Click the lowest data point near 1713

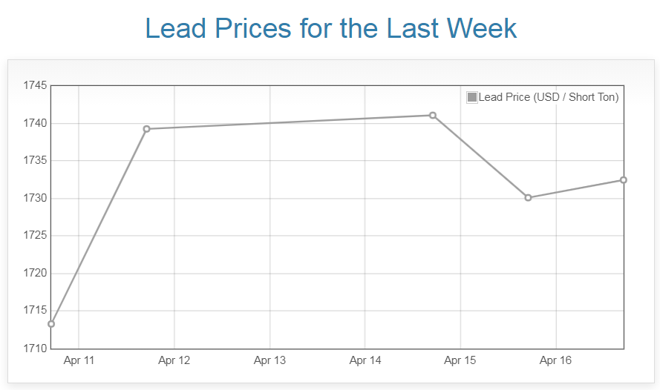coord(51,324)
